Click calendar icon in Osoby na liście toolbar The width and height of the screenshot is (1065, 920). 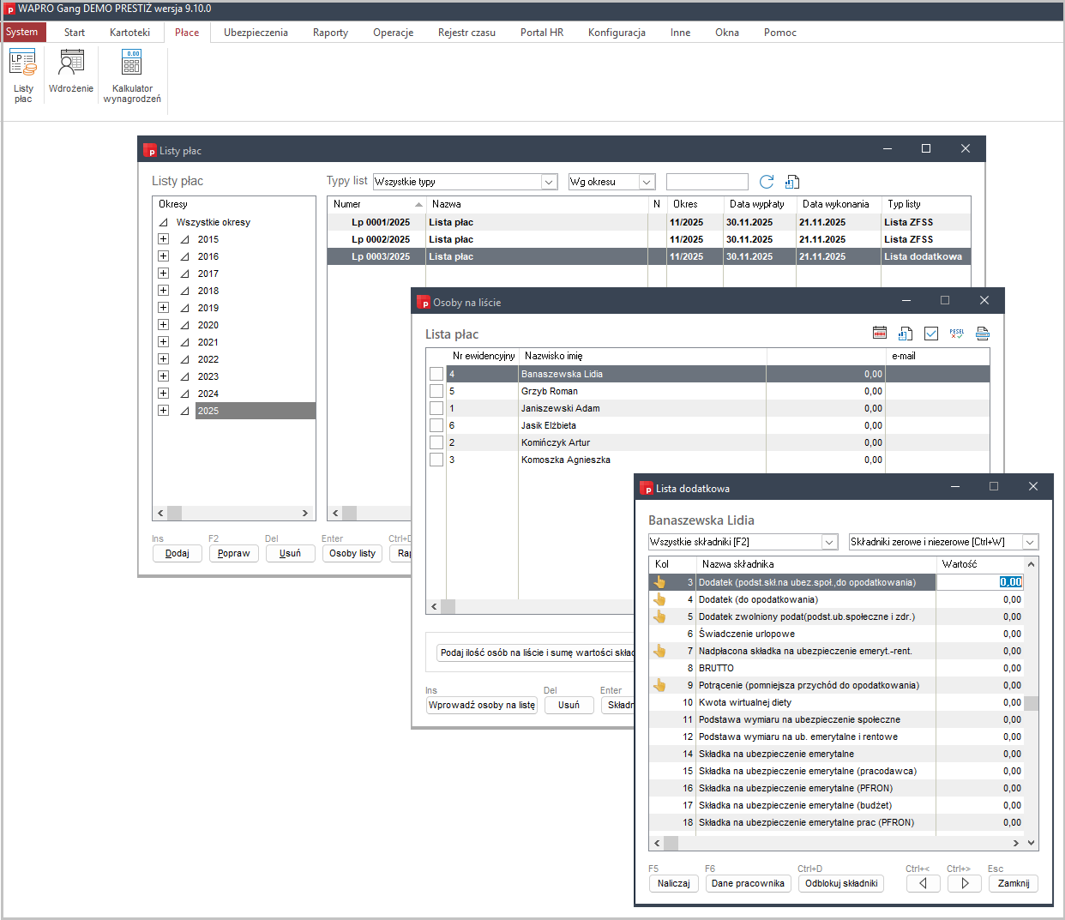[x=880, y=334]
